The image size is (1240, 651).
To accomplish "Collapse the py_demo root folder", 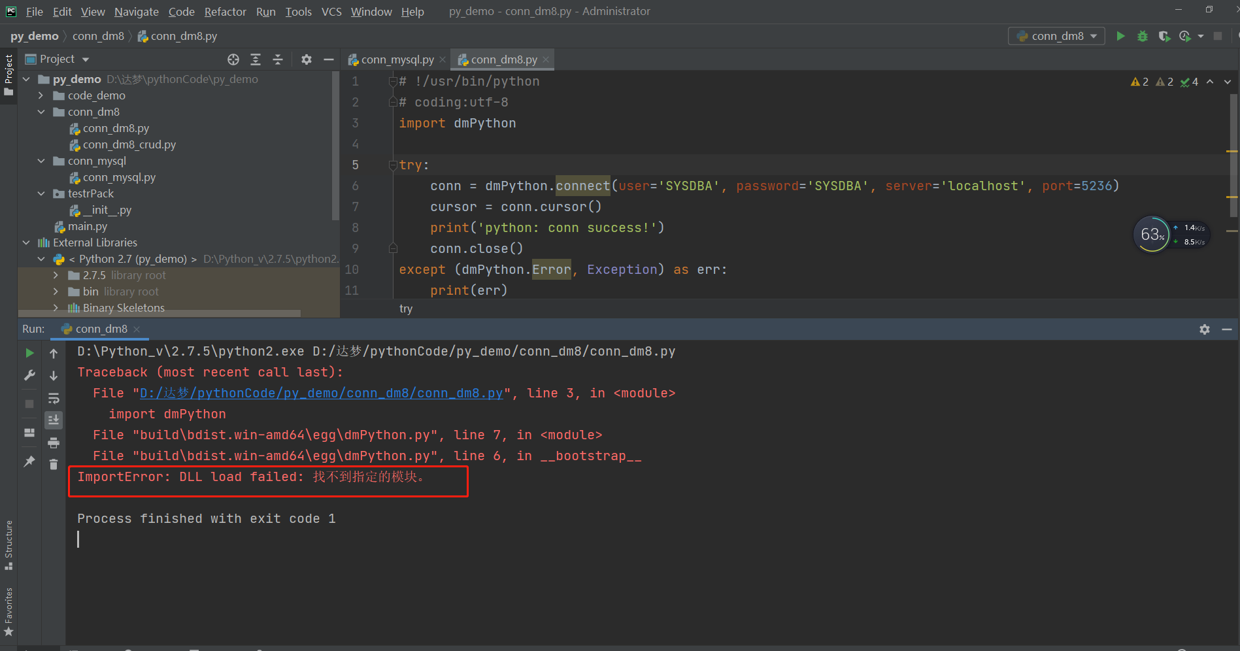I will tap(26, 79).
